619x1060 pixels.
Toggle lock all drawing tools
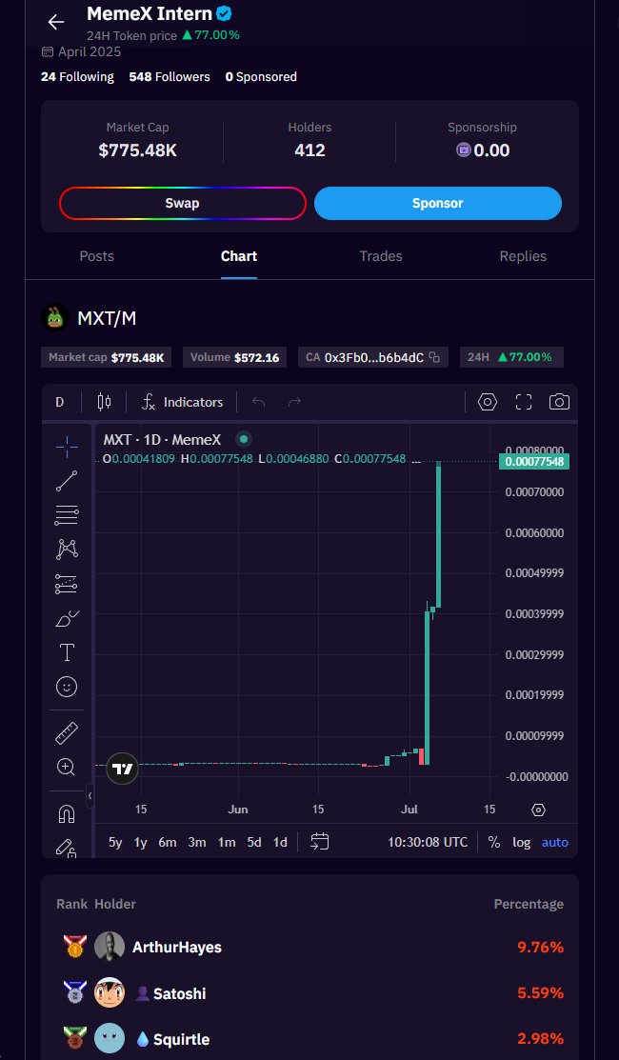click(67, 848)
